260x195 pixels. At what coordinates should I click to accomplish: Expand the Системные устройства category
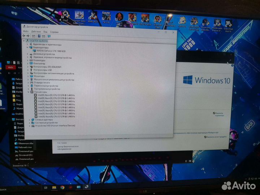click(x=30, y=123)
